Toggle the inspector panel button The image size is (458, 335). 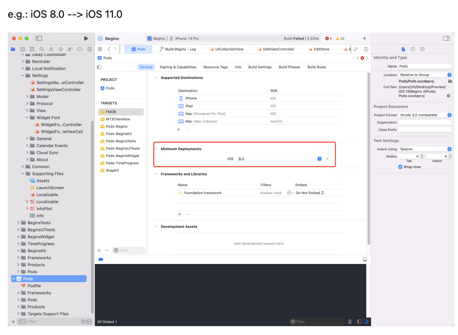coord(446,38)
